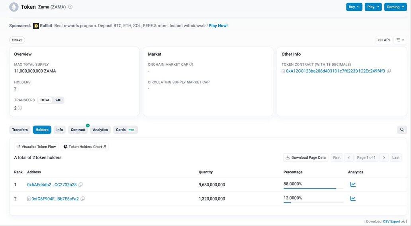Open the Gaming dropdown
Image resolution: width=411 pixels, height=226 pixels.
click(395, 7)
